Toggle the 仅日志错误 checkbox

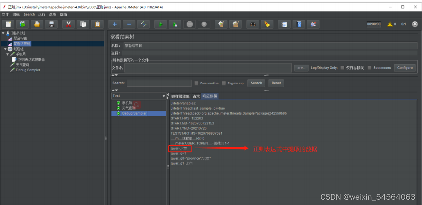tap(342, 68)
